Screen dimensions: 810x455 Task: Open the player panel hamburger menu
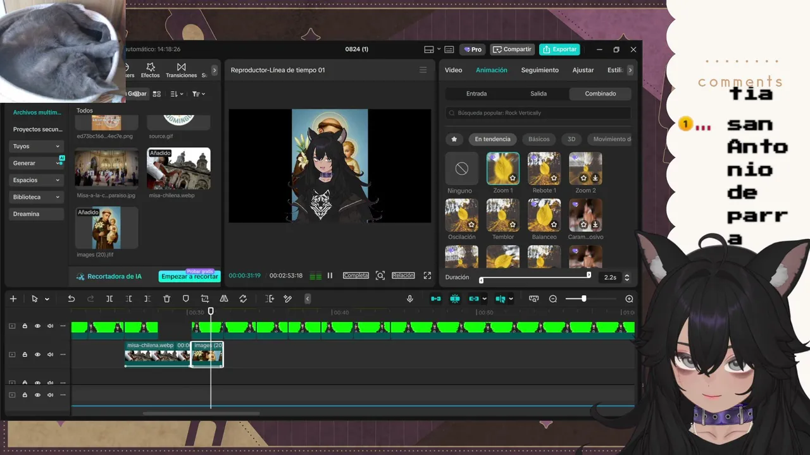pos(423,70)
